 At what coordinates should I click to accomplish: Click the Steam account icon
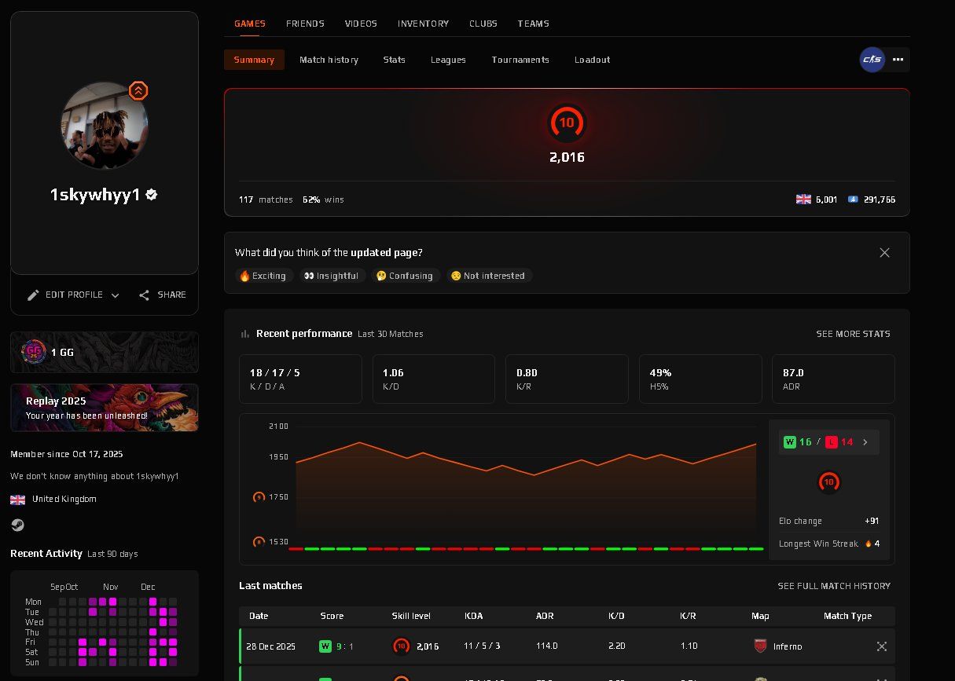17,525
